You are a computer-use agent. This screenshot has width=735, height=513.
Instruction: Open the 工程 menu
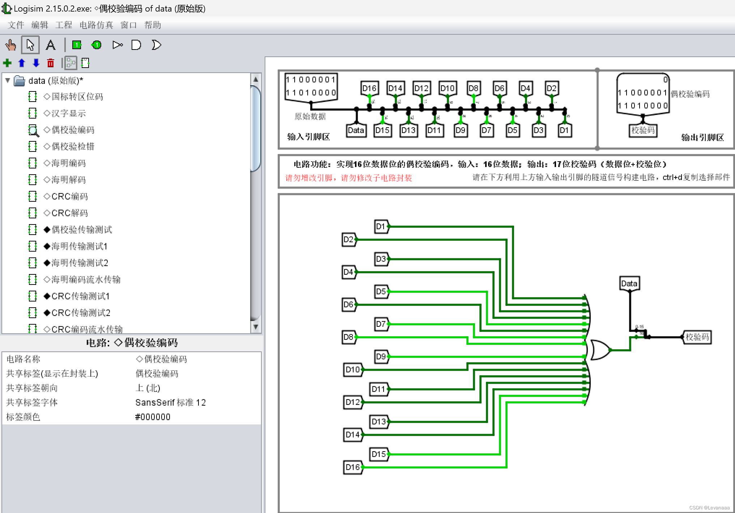pyautogui.click(x=64, y=25)
